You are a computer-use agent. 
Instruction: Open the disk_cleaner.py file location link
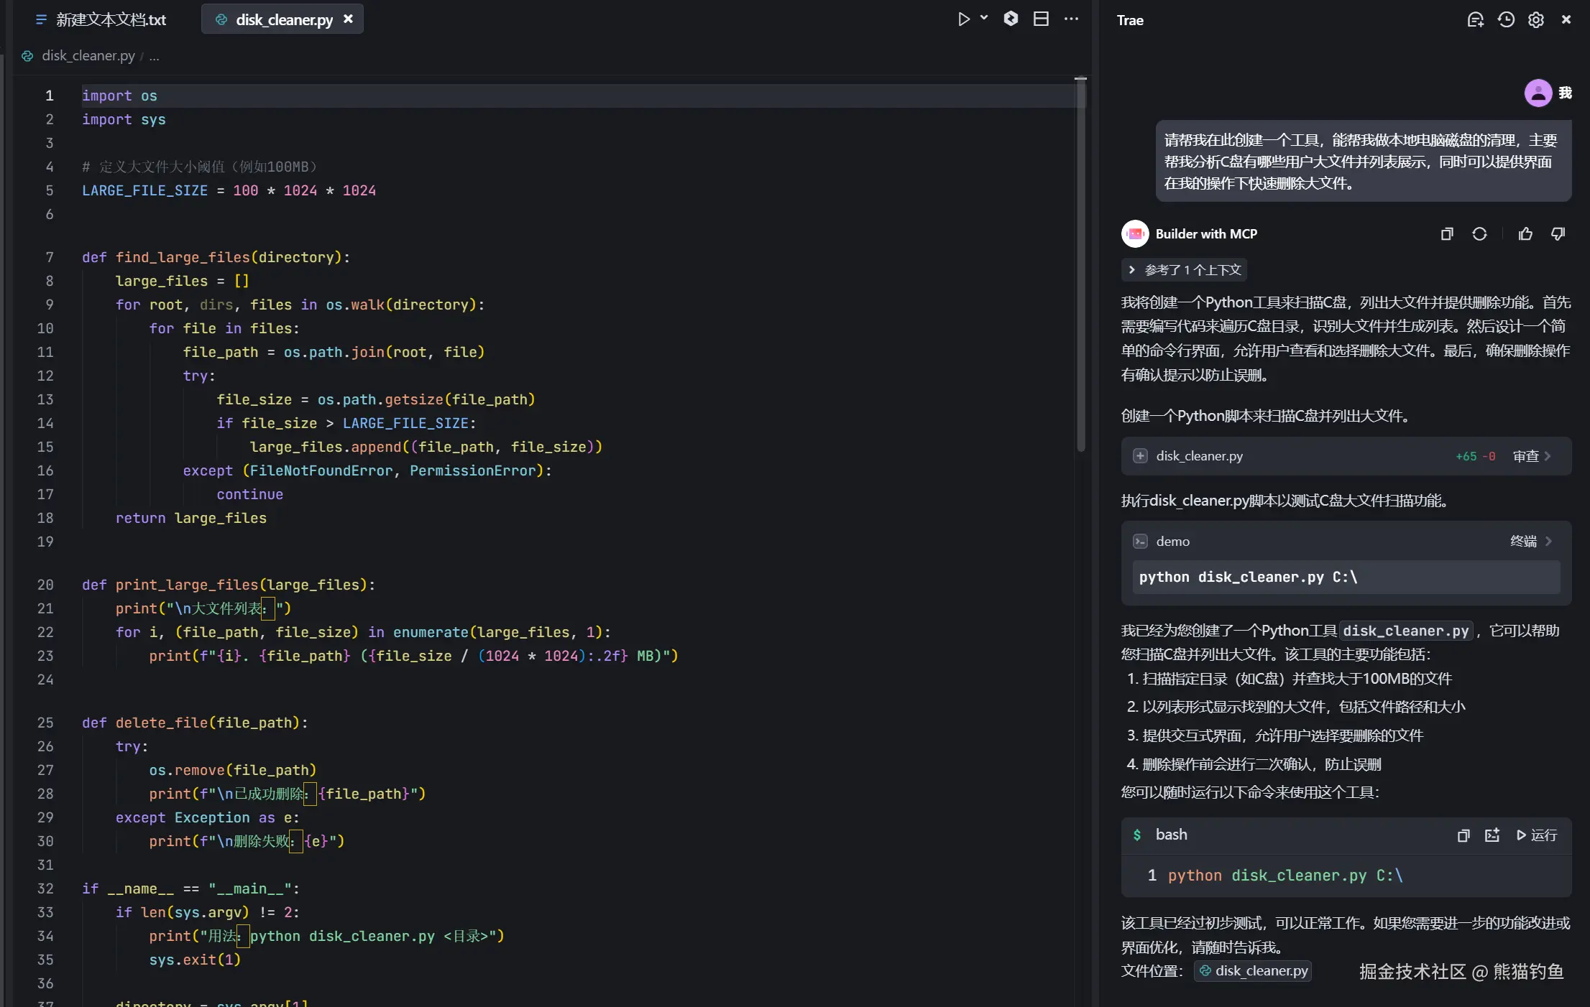pyautogui.click(x=1253, y=971)
